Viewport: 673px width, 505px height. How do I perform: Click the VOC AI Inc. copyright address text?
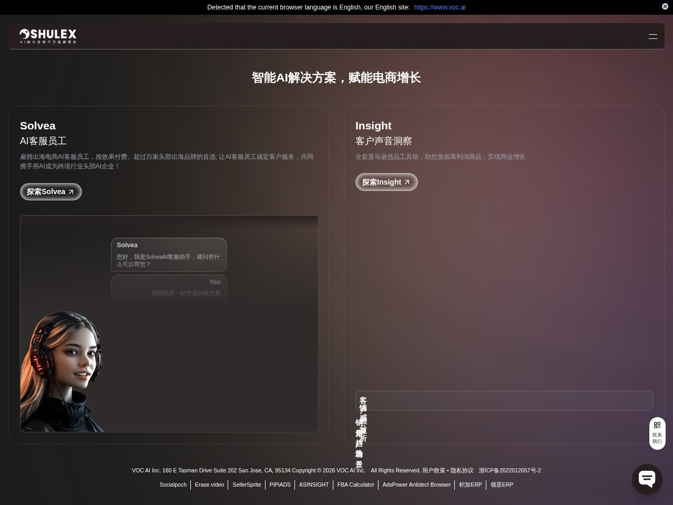[x=249, y=470]
